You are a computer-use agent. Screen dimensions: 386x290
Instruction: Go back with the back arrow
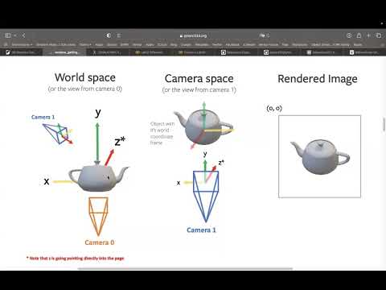tap(23, 35)
